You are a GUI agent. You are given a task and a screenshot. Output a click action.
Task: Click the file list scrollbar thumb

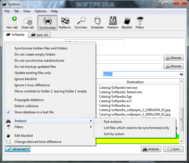181,119
